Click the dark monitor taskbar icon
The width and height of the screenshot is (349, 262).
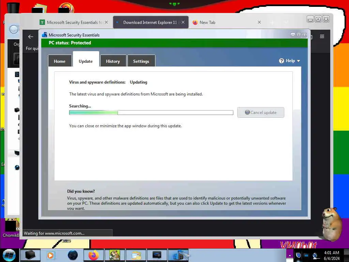[157, 255]
